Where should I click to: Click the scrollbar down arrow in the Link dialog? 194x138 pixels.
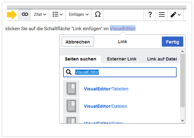[183, 120]
